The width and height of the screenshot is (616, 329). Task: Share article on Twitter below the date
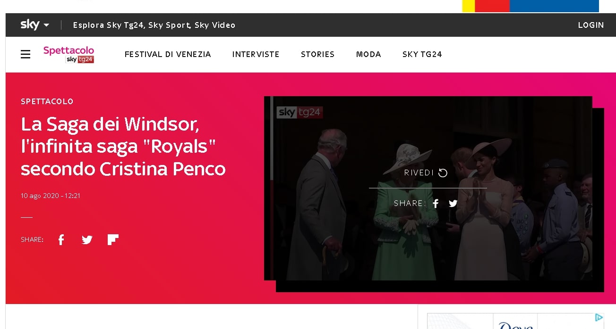[x=87, y=240]
